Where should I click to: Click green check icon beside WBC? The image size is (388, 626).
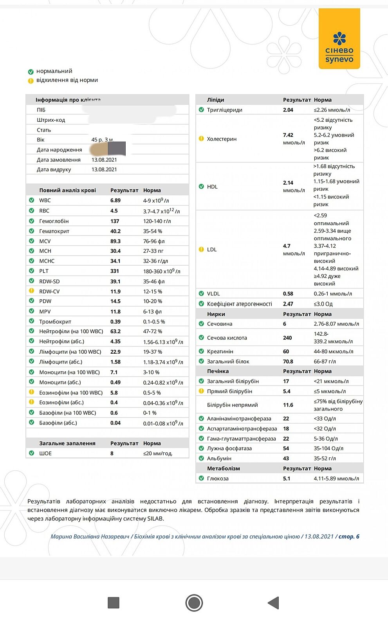coord(31,200)
